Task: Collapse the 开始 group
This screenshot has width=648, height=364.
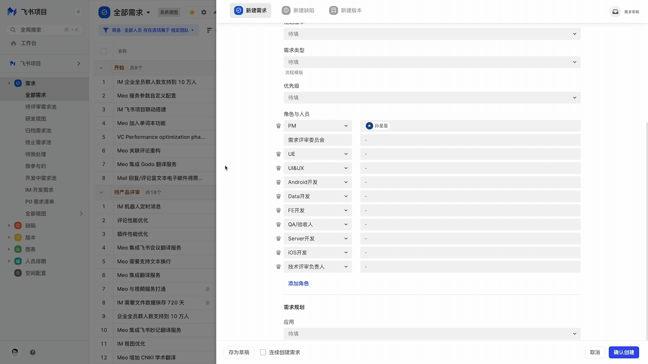Action: pos(101,68)
